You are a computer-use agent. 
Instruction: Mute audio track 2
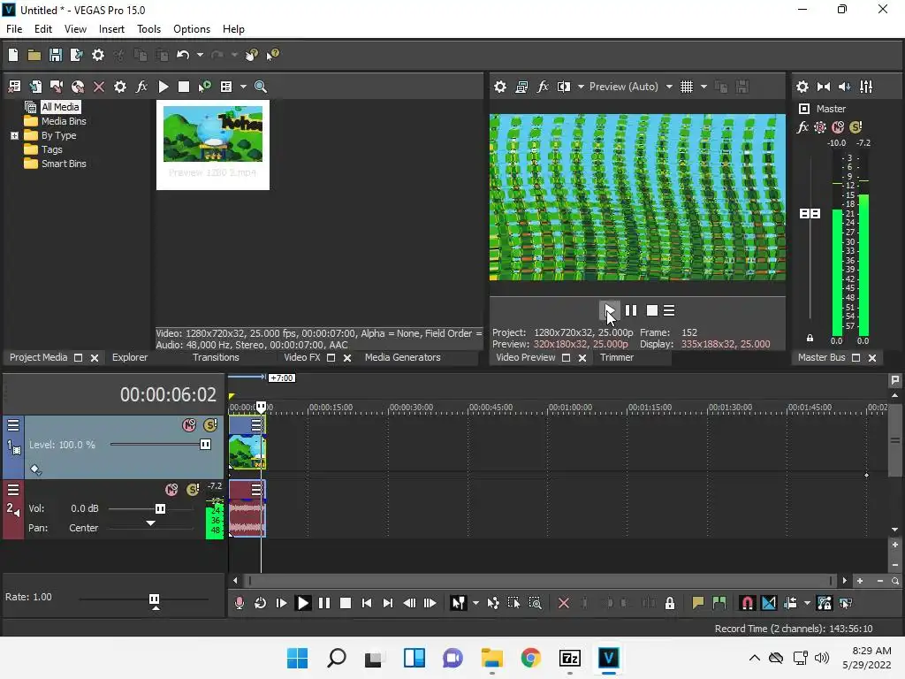pyautogui.click(x=171, y=490)
